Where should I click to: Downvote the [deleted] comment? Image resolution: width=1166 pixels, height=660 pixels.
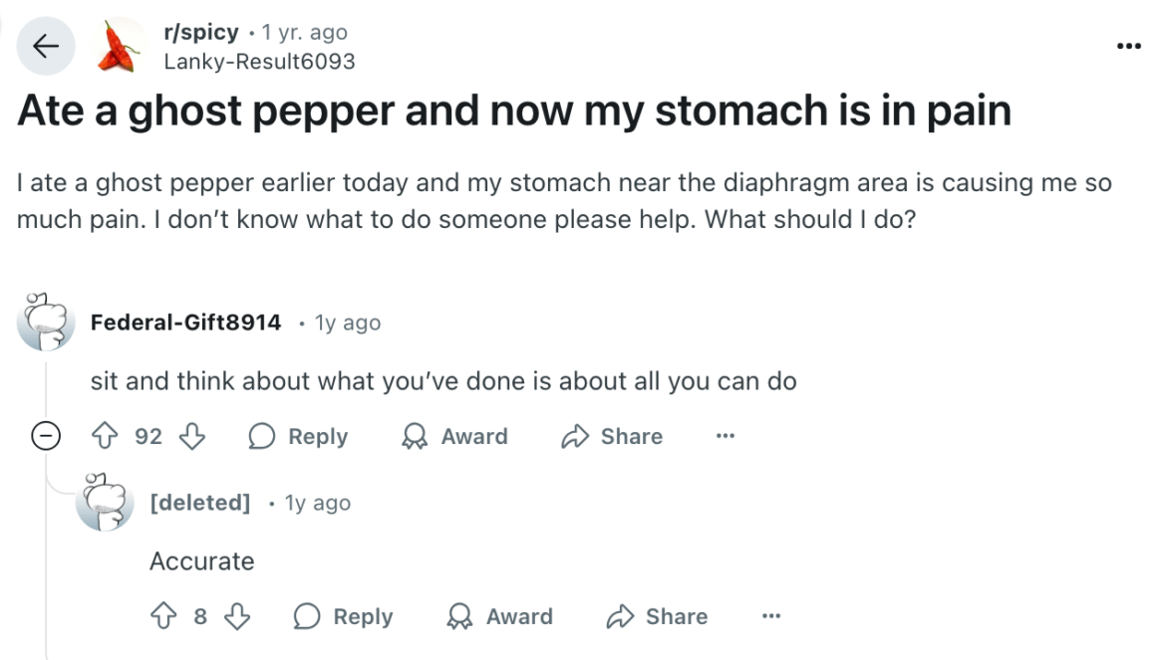(x=237, y=616)
